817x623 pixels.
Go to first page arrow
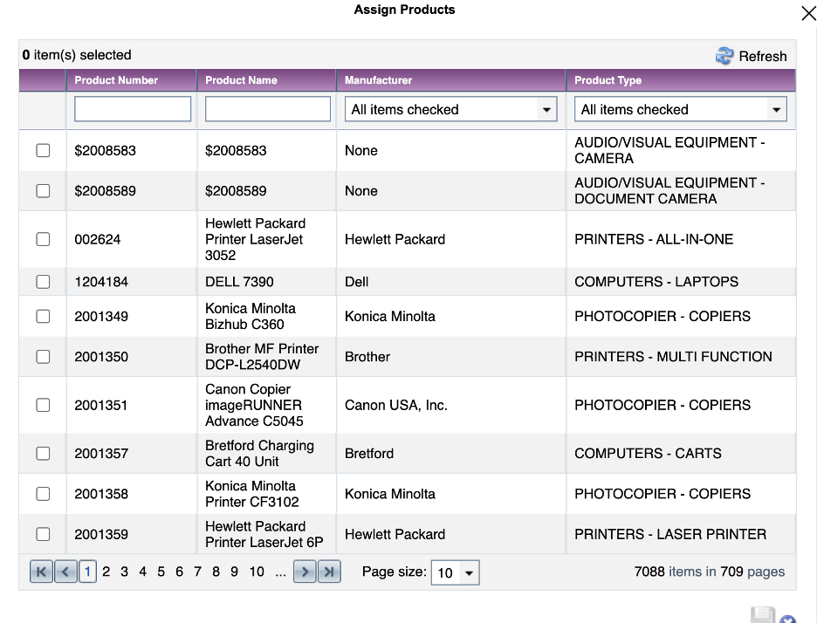(x=41, y=572)
